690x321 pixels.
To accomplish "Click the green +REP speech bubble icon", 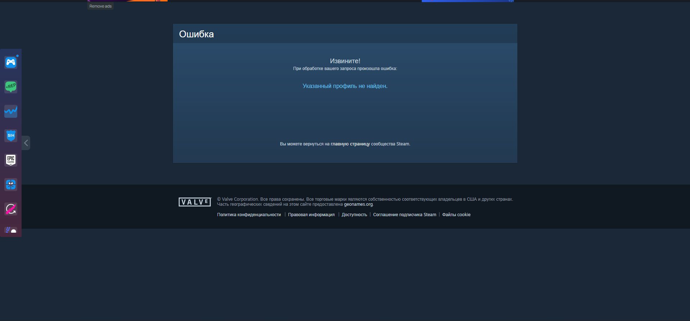I will tap(11, 87).
